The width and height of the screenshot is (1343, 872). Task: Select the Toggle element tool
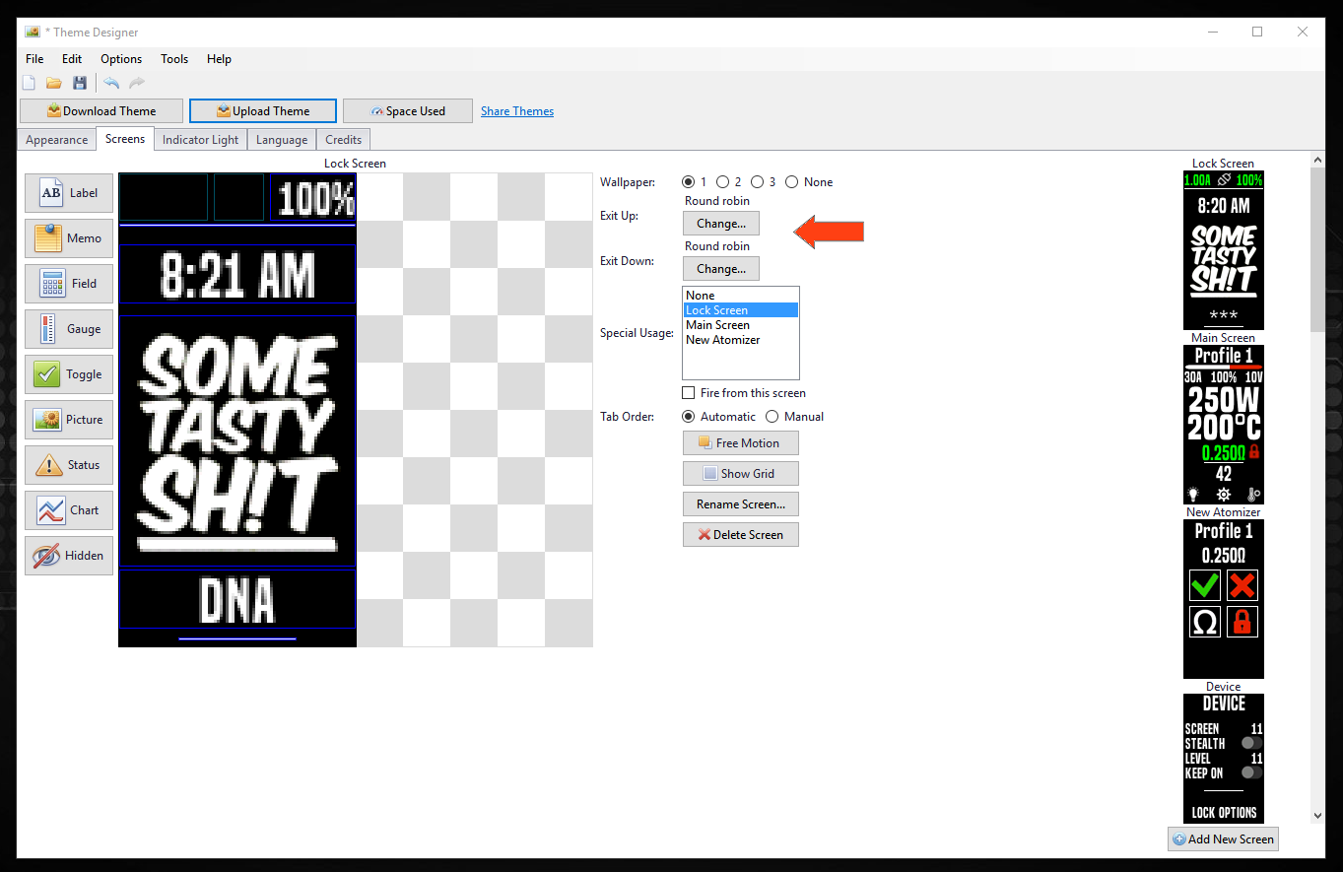(x=69, y=374)
